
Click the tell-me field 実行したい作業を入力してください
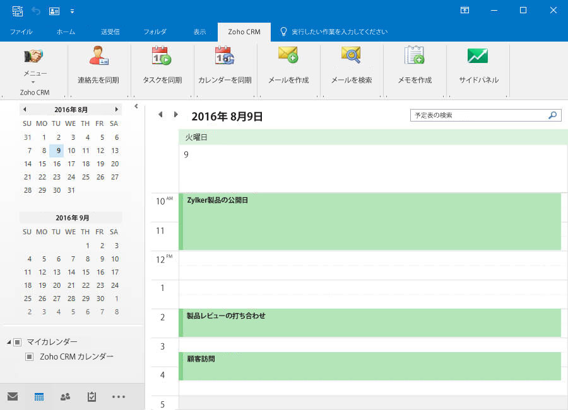(340, 32)
